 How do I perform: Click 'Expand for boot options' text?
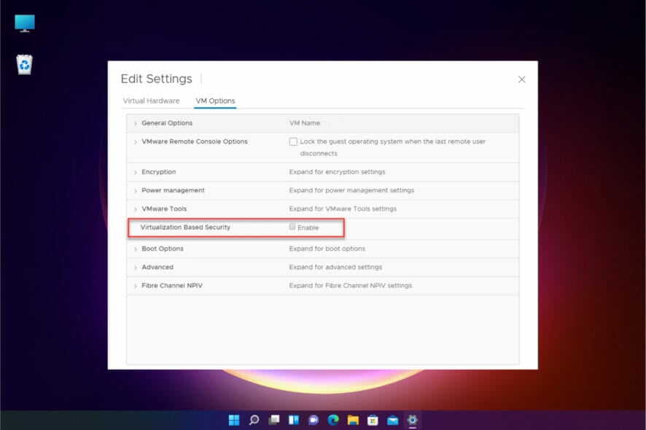pos(327,249)
